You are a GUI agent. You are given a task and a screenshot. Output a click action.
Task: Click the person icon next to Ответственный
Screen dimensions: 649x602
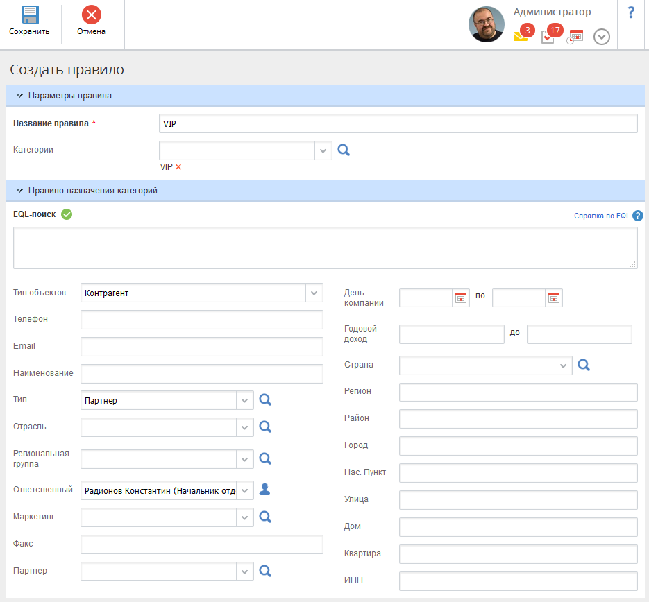tap(264, 490)
